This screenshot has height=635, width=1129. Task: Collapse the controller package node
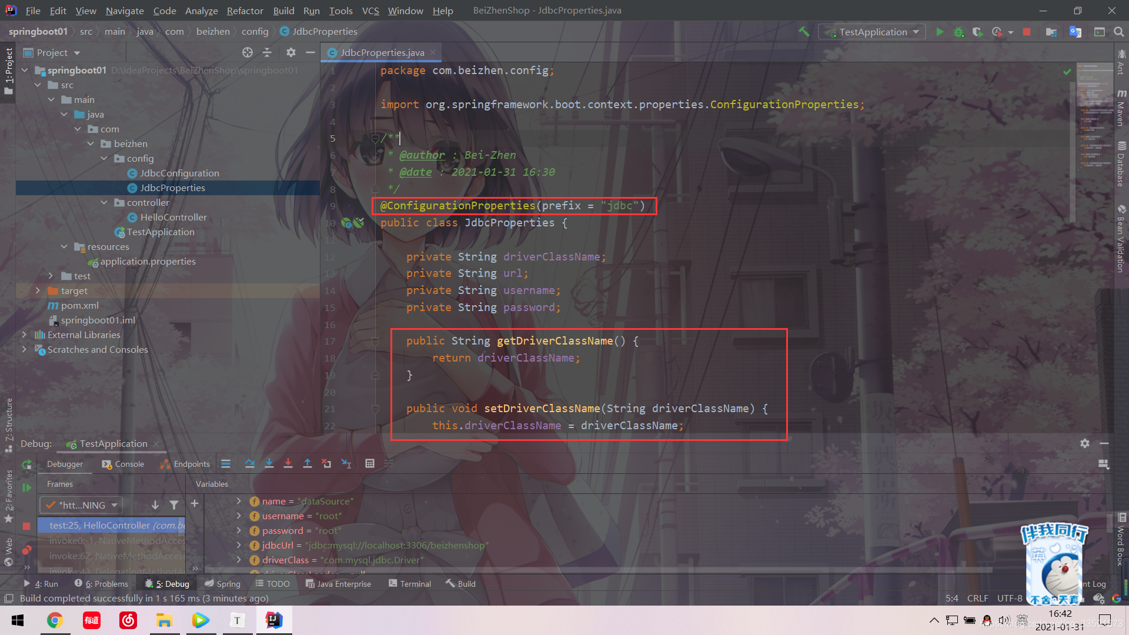pyautogui.click(x=104, y=202)
